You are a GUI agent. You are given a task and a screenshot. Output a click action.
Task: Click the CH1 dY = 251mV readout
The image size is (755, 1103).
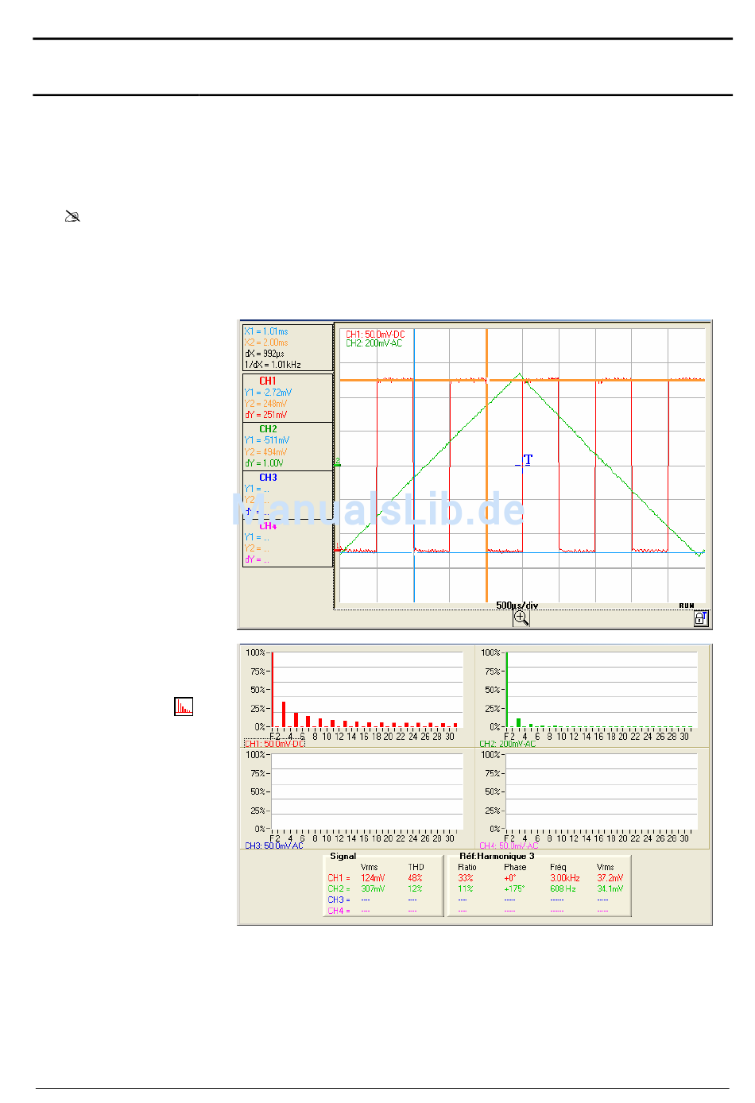point(266,415)
